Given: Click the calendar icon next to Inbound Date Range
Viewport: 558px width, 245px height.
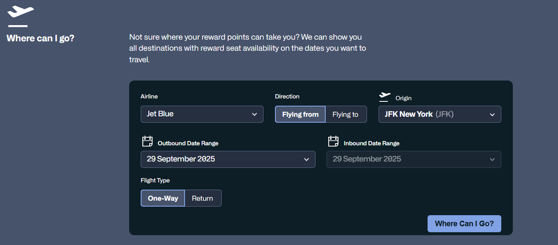Looking at the screenshot, I should (333, 141).
